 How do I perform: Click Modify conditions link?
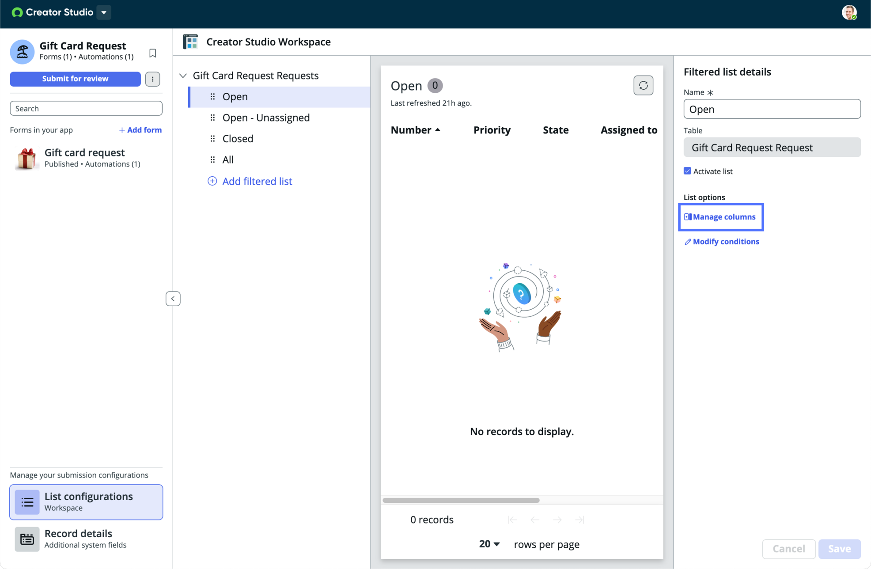[x=722, y=242]
